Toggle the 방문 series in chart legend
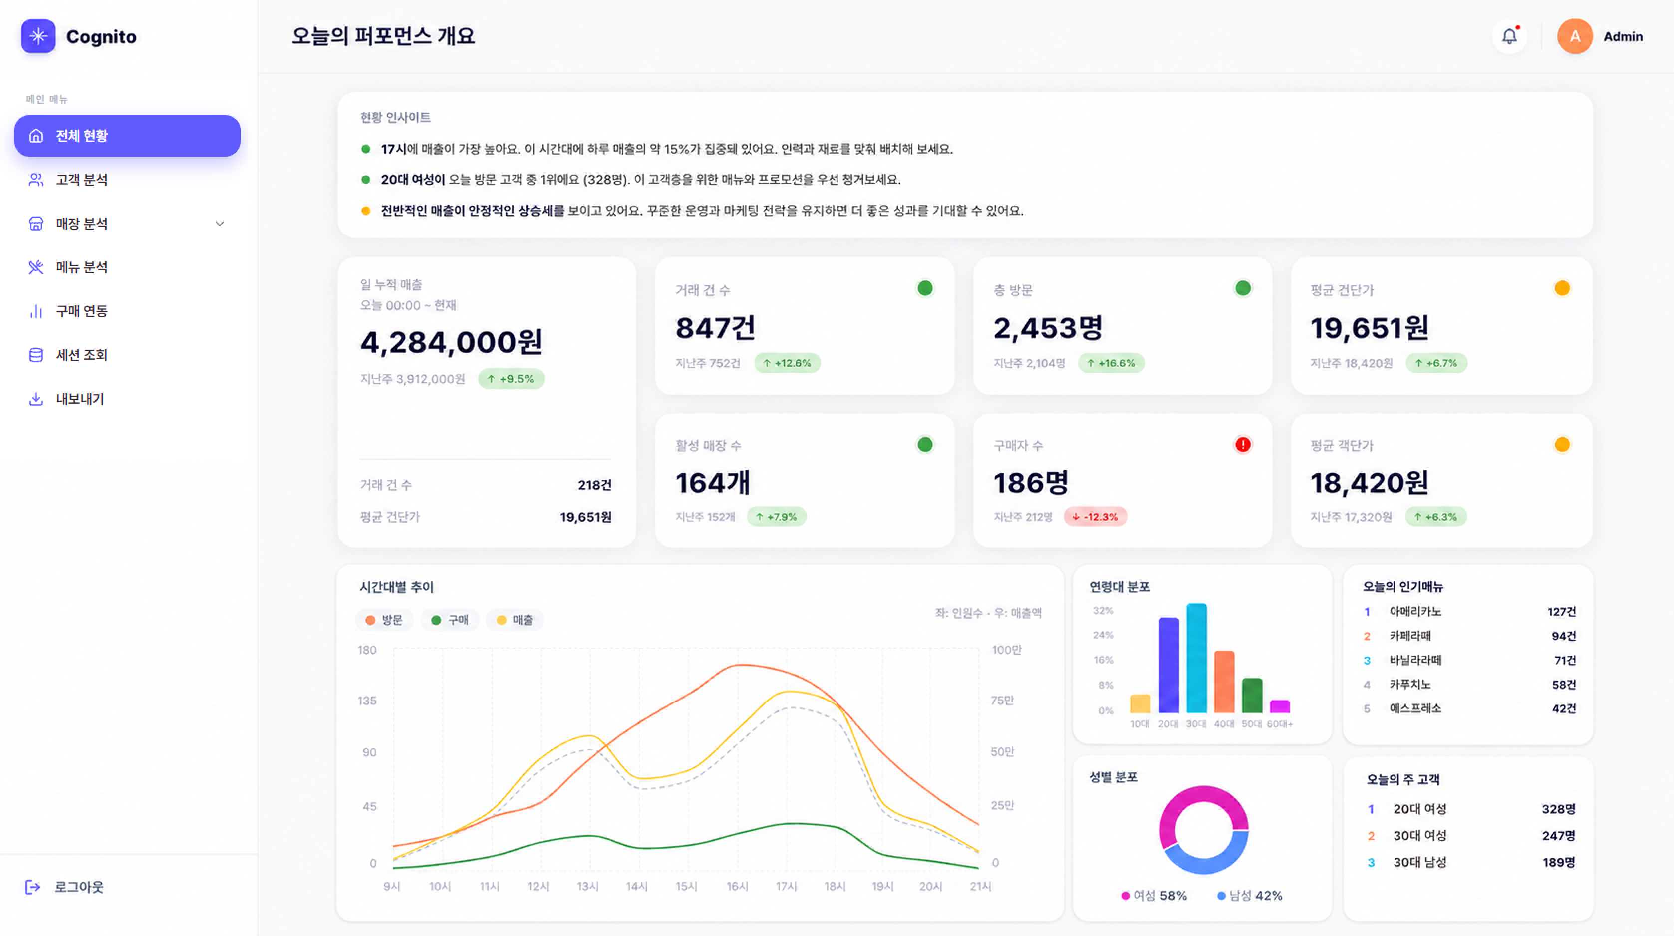The height and width of the screenshot is (936, 1674). coord(385,620)
